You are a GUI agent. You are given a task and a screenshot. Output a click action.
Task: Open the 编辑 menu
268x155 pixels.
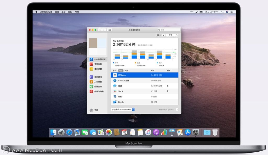57,12
